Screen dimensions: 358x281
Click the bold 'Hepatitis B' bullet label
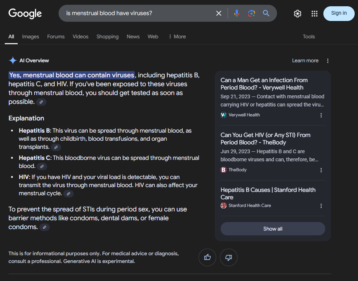click(35, 131)
